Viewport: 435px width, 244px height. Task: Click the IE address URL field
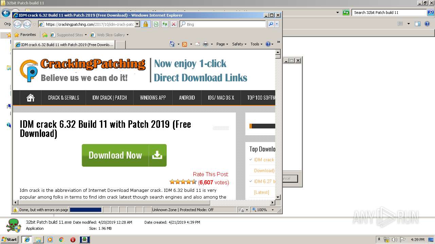click(x=89, y=24)
